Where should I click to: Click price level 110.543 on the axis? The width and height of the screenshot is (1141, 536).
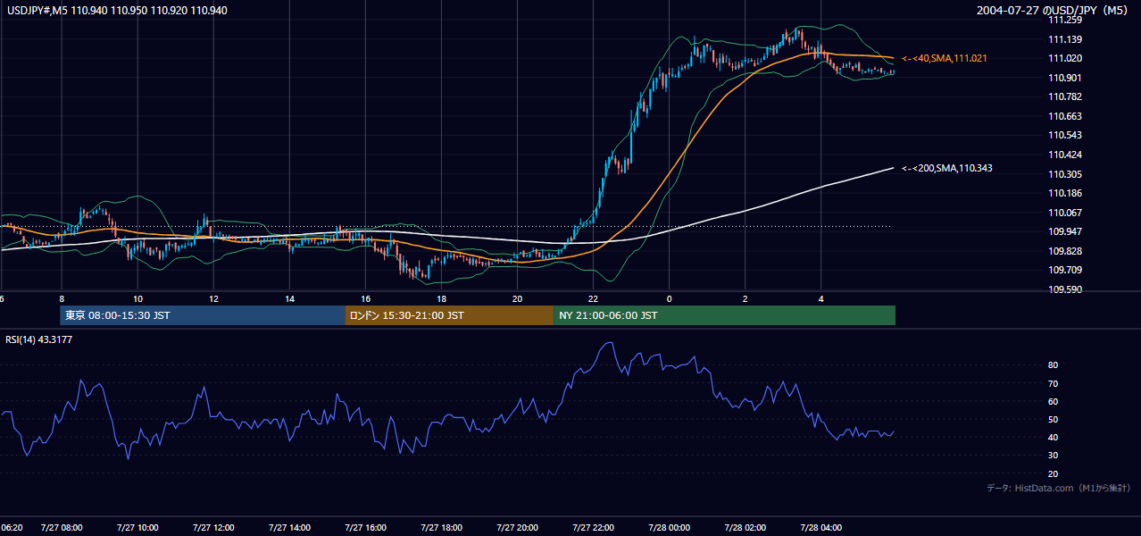coord(1065,135)
